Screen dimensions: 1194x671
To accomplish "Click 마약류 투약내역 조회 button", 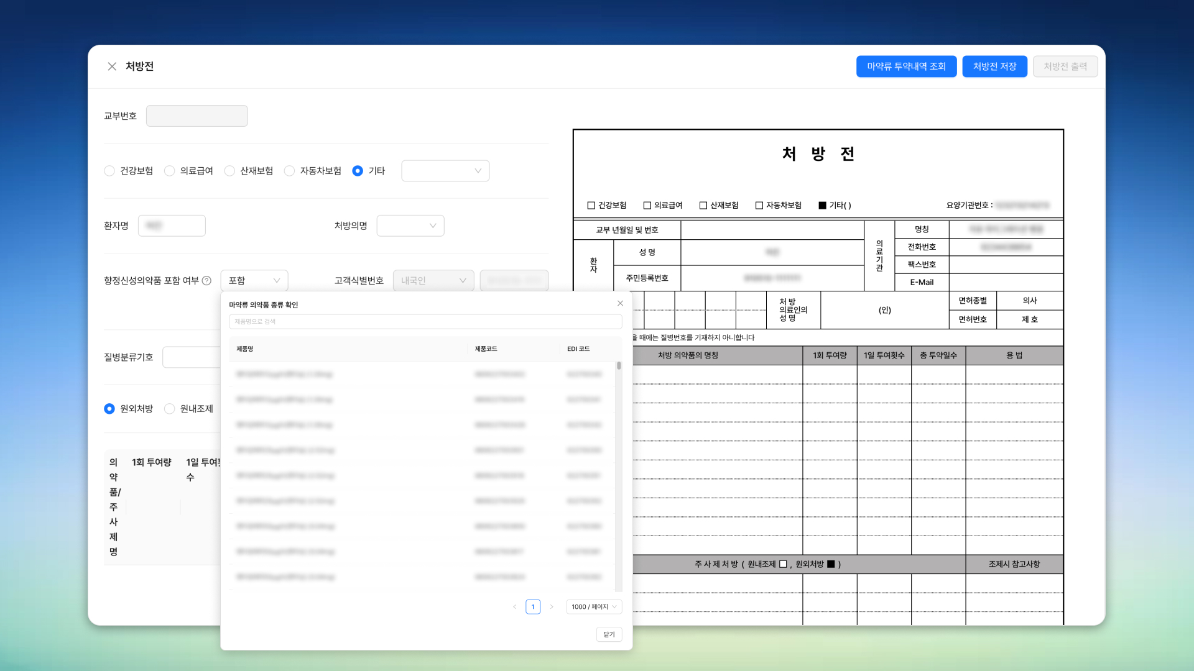I will point(906,66).
